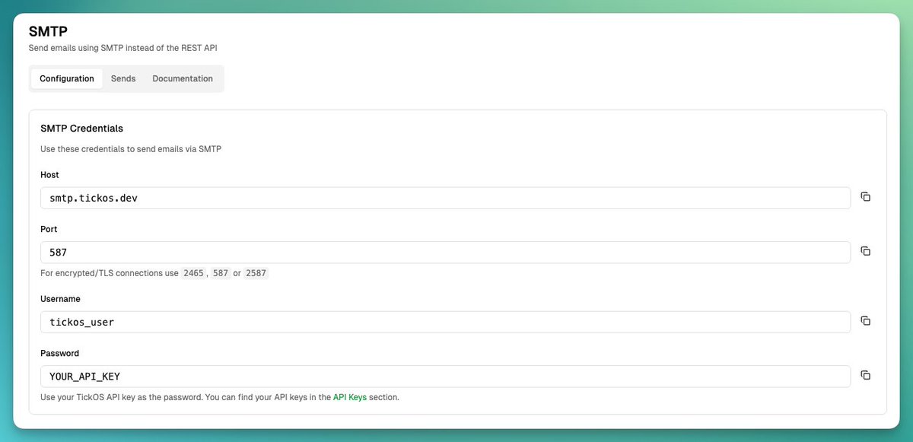The width and height of the screenshot is (913, 442).
Task: Select the Configuration tab
Action: click(67, 79)
